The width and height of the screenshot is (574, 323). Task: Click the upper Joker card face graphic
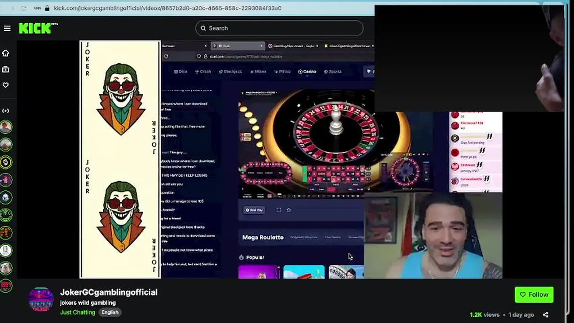click(x=120, y=99)
